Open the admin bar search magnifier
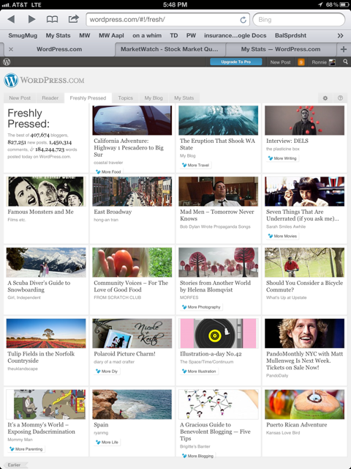Image resolution: width=351 pixels, height=469 pixels. coord(345,62)
